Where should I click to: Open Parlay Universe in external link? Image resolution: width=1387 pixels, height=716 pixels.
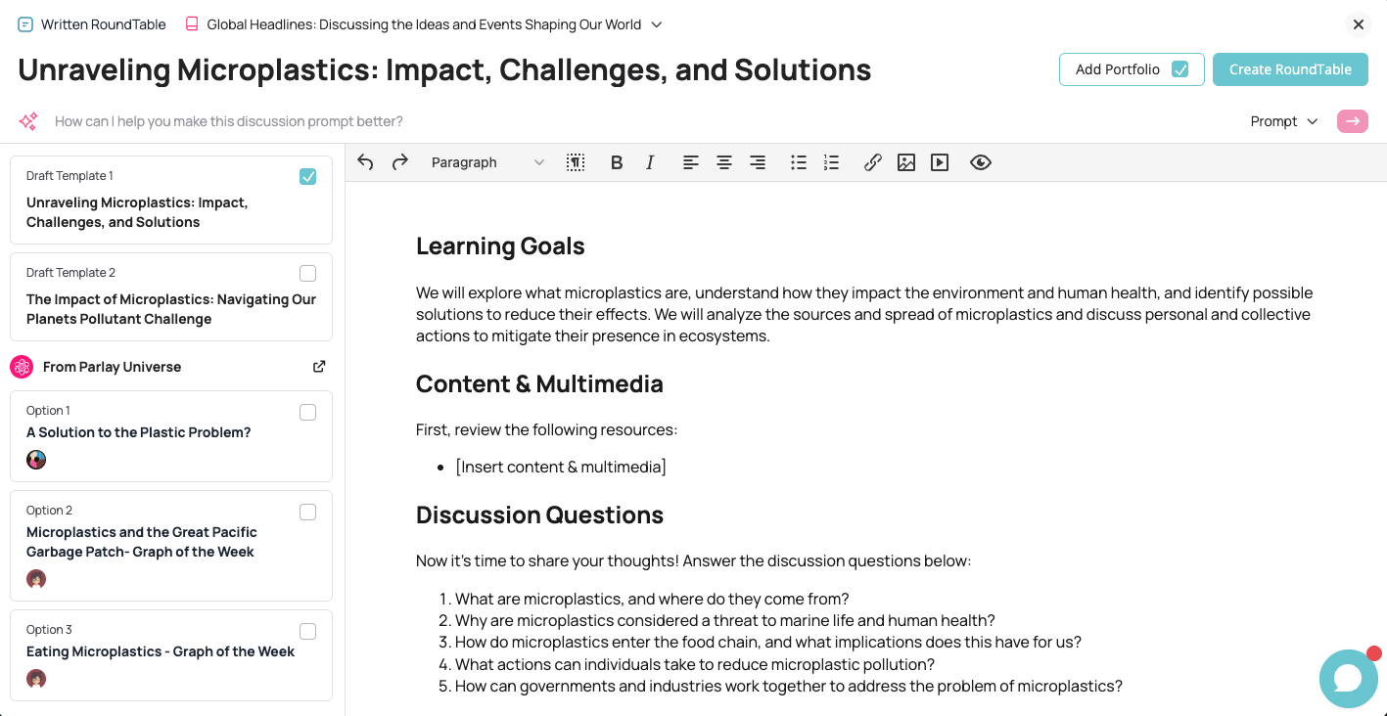(319, 367)
